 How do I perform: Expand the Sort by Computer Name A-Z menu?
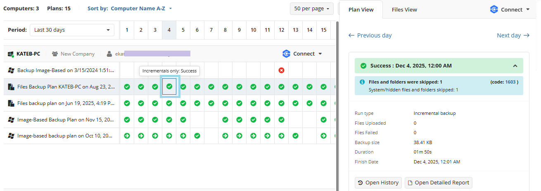(x=130, y=8)
